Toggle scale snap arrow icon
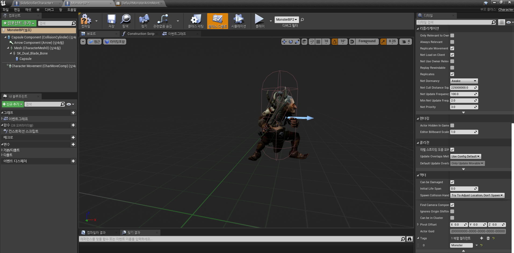 (383, 42)
